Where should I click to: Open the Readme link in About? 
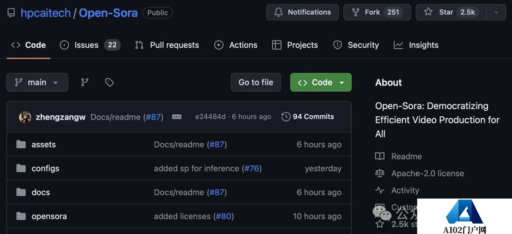[x=407, y=156]
